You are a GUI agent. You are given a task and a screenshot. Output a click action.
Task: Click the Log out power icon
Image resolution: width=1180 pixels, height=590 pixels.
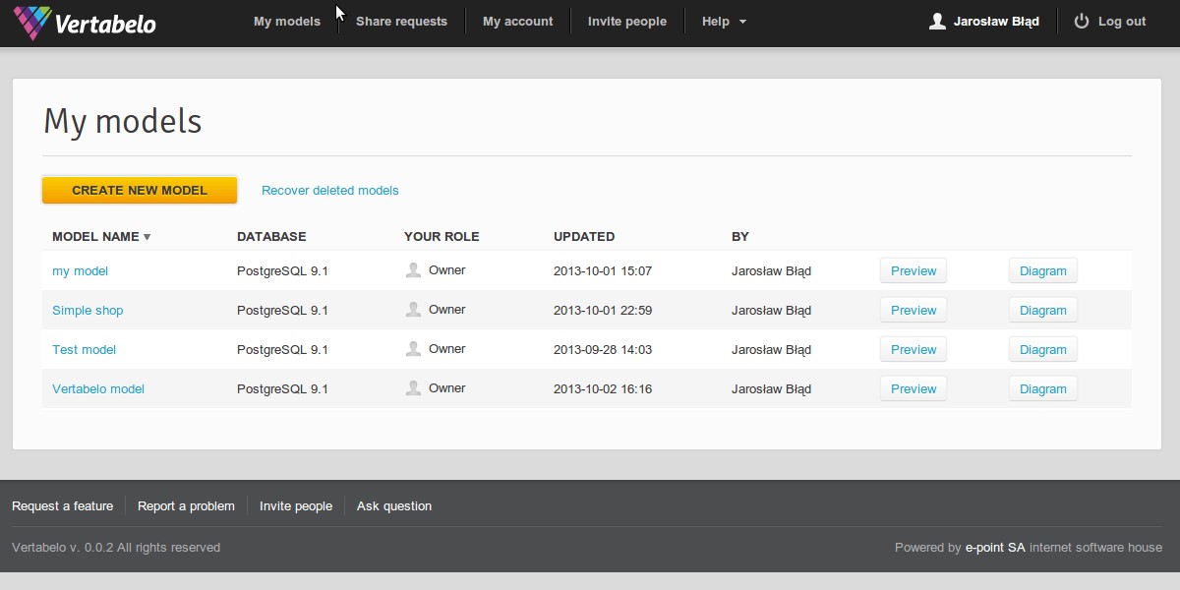(x=1082, y=22)
